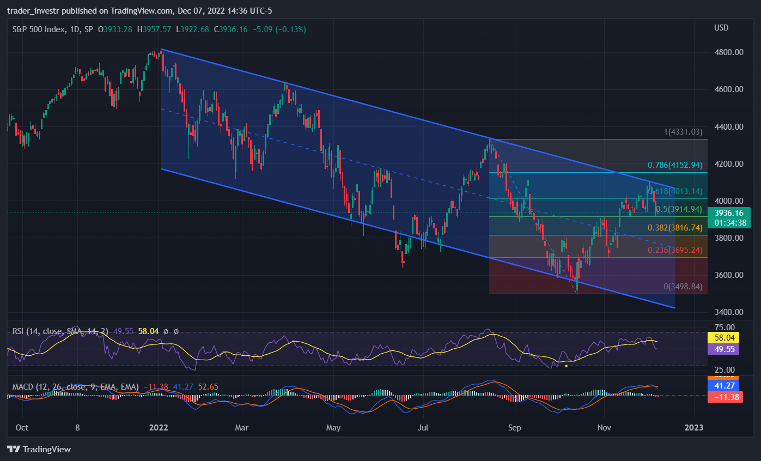Click the USD currency label
Screen dimensions: 761x461
point(721,27)
